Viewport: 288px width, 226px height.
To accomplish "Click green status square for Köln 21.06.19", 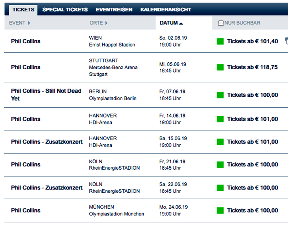I will [220, 164].
